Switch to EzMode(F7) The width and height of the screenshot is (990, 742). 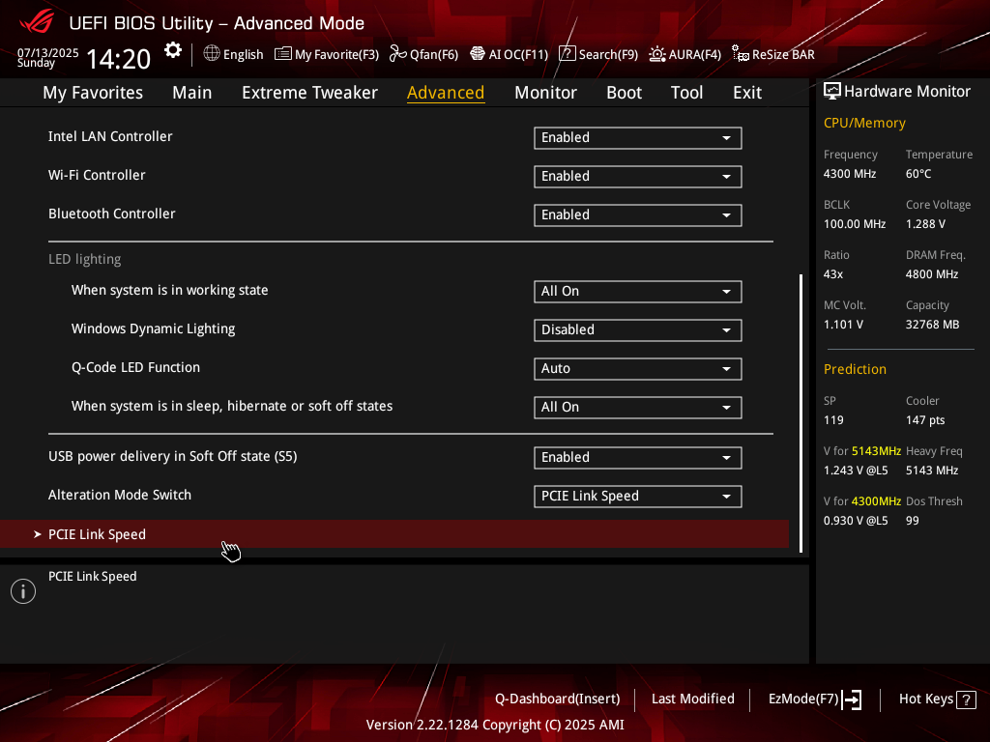click(x=814, y=699)
